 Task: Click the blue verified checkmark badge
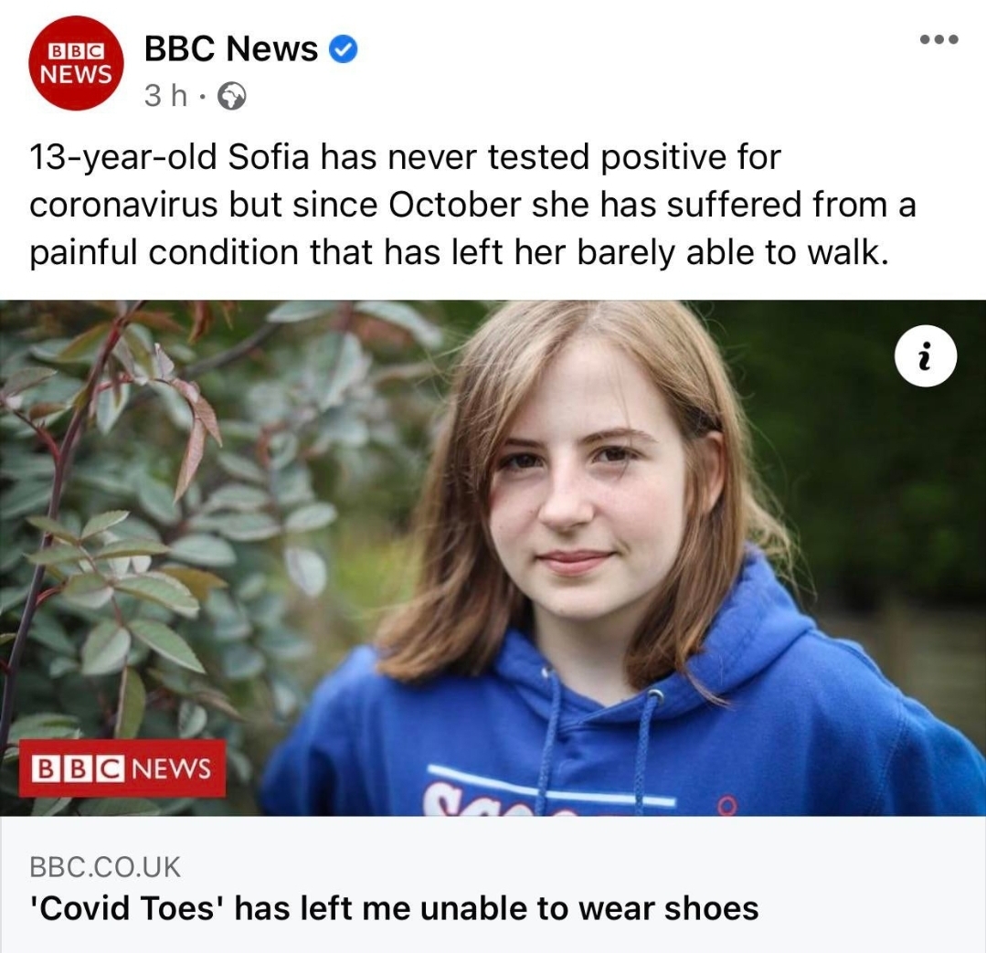[343, 49]
